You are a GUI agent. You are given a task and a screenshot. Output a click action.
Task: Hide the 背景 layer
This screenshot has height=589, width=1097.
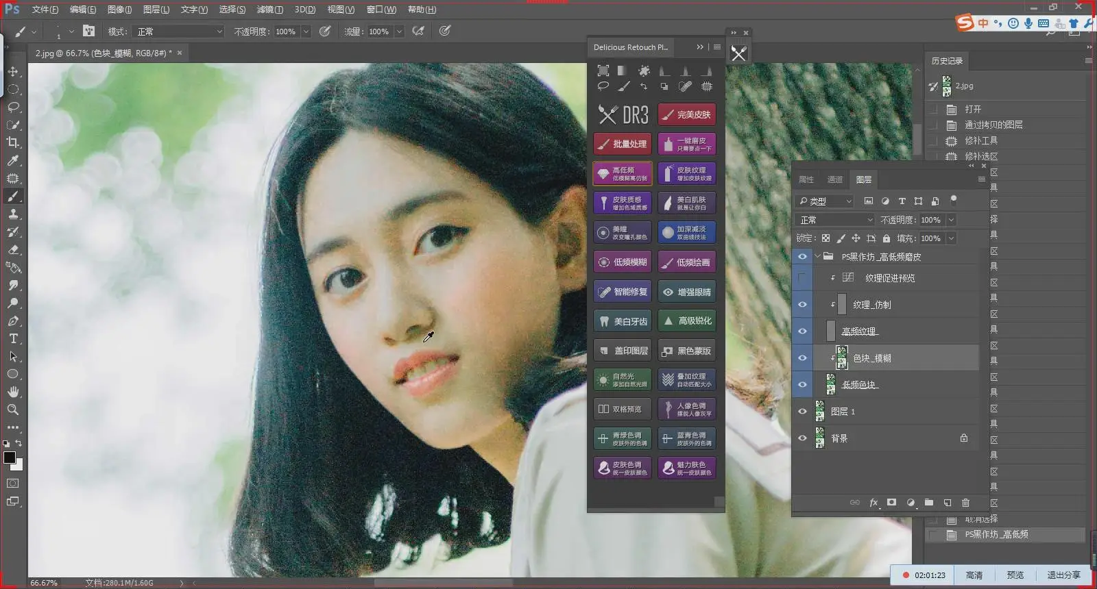click(x=802, y=438)
